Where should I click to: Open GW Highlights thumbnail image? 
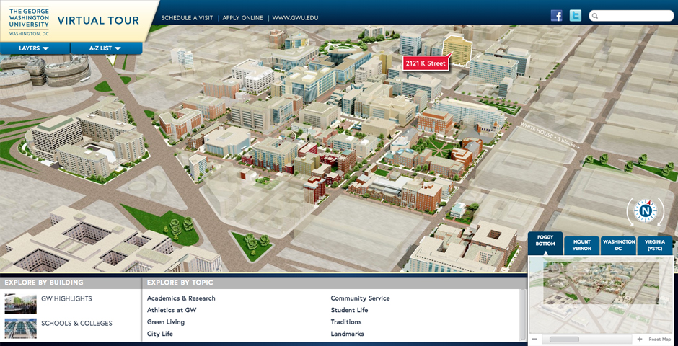(x=20, y=304)
